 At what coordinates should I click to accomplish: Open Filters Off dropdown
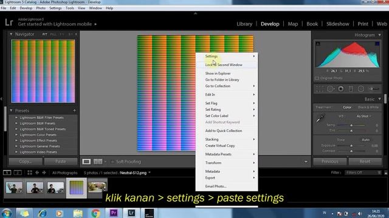[x=363, y=173]
